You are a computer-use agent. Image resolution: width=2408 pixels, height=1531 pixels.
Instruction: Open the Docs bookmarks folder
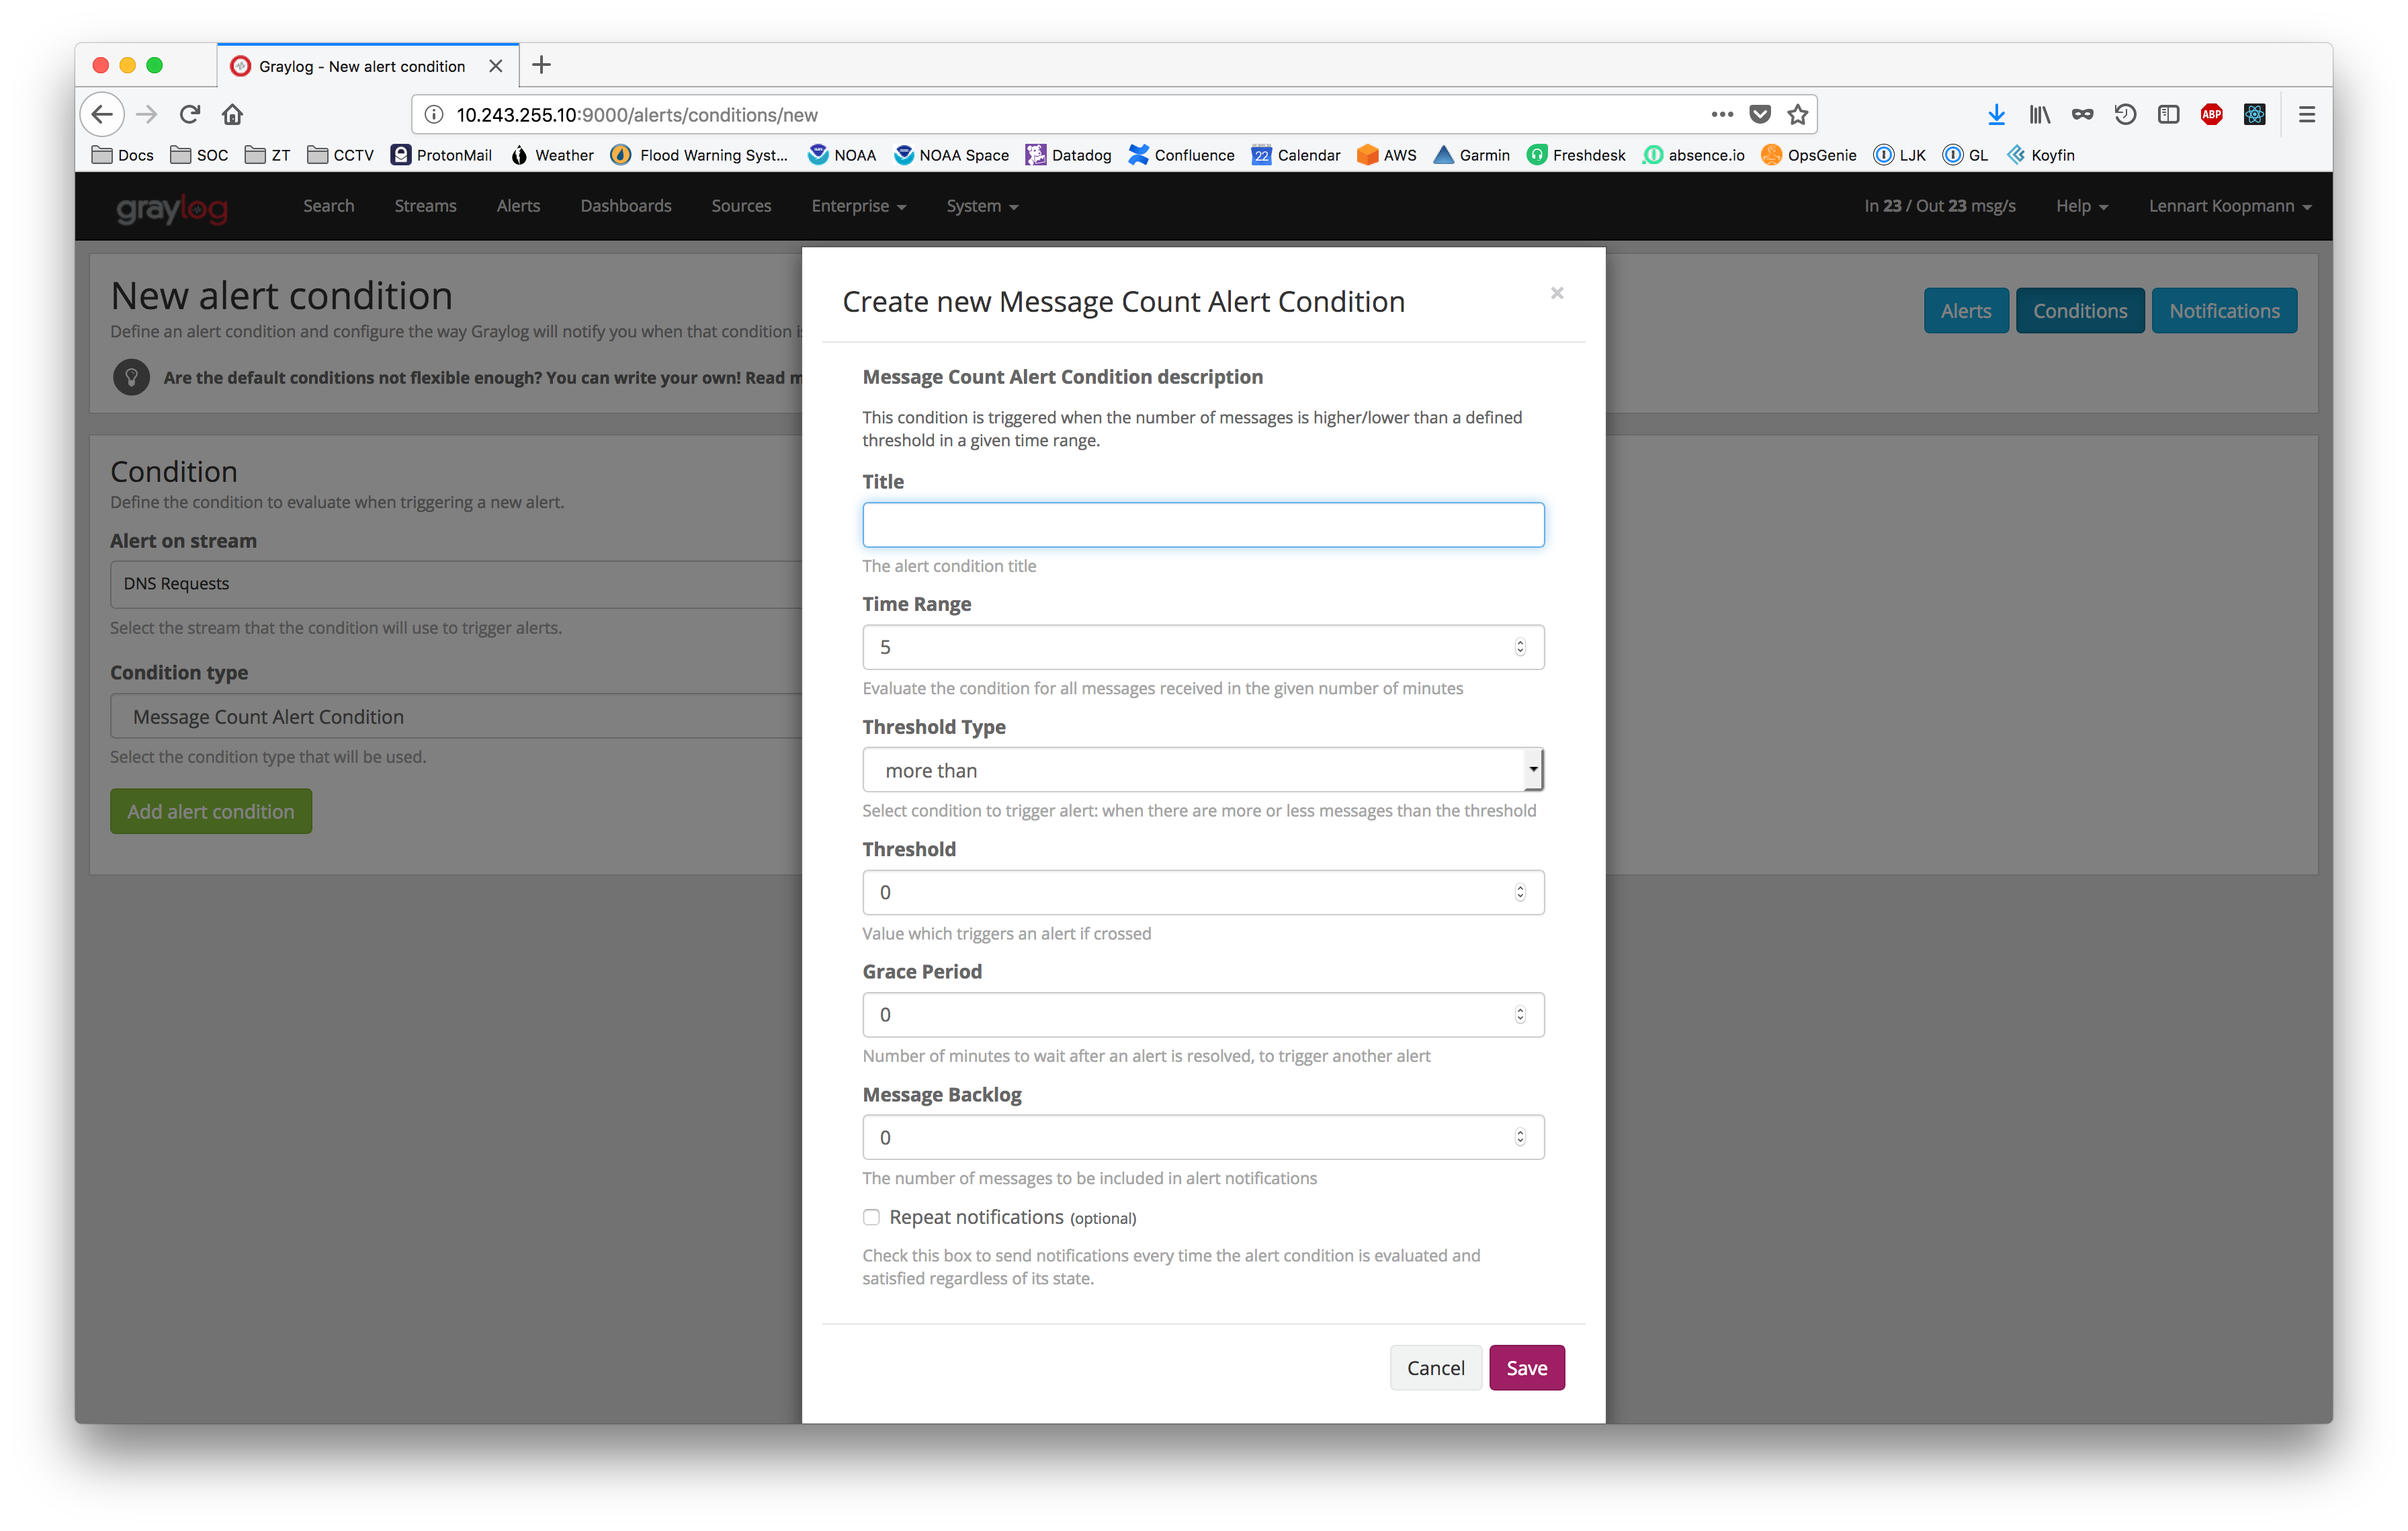pyautogui.click(x=122, y=155)
